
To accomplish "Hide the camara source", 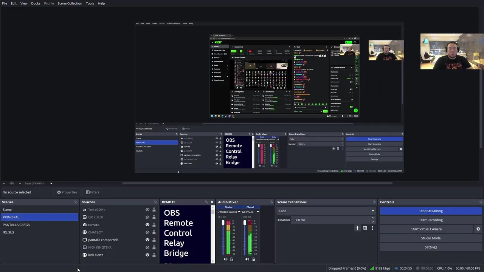I will 147,225.
